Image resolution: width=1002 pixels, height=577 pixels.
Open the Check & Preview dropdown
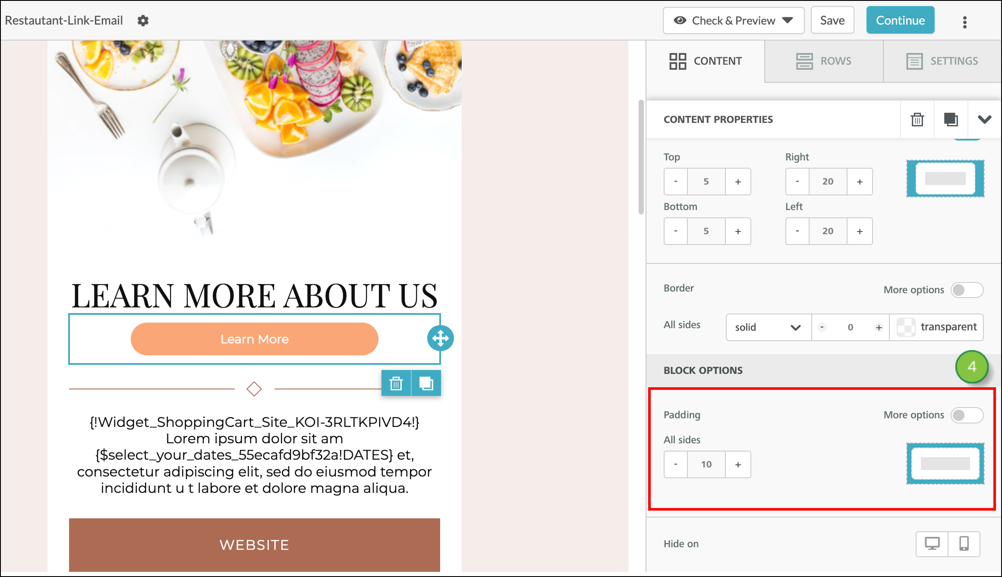(x=733, y=20)
